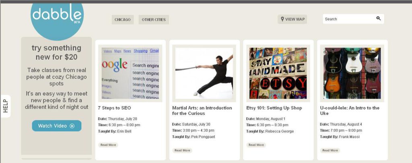Select the Chicago tab

pyautogui.click(x=122, y=20)
